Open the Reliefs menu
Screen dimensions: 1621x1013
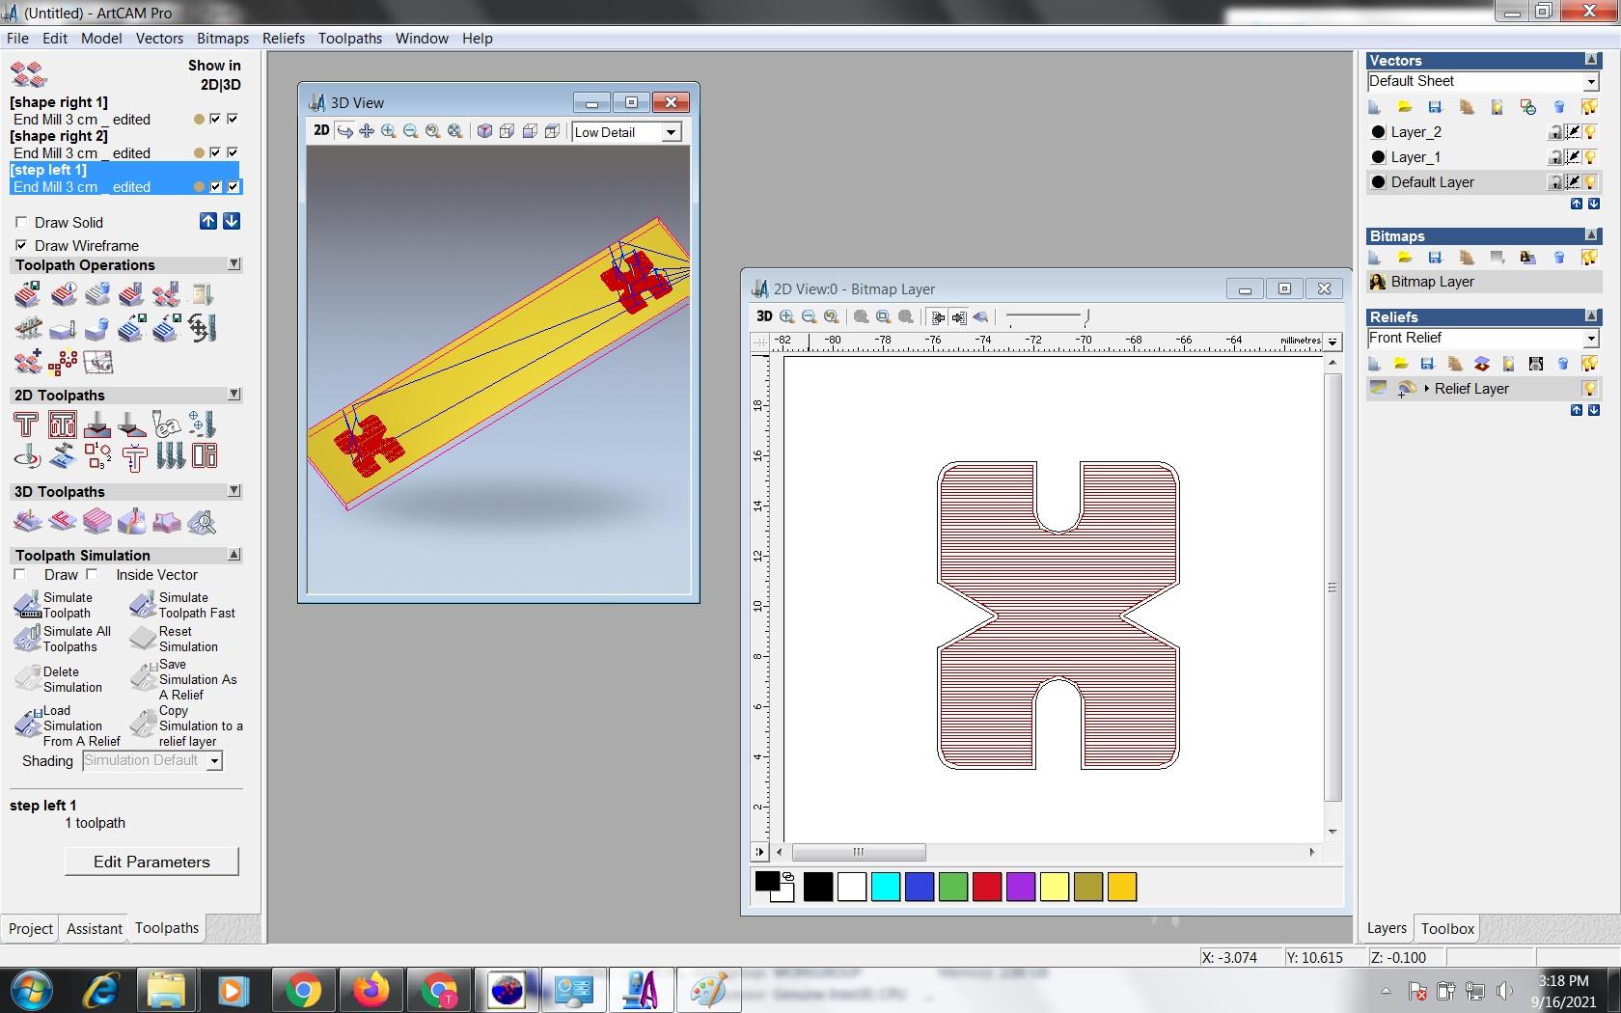click(284, 39)
